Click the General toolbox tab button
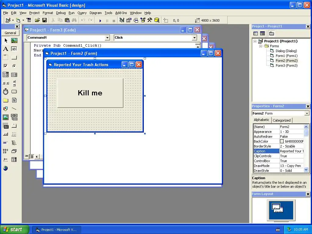The height and width of the screenshot is (234, 312). (10, 33)
